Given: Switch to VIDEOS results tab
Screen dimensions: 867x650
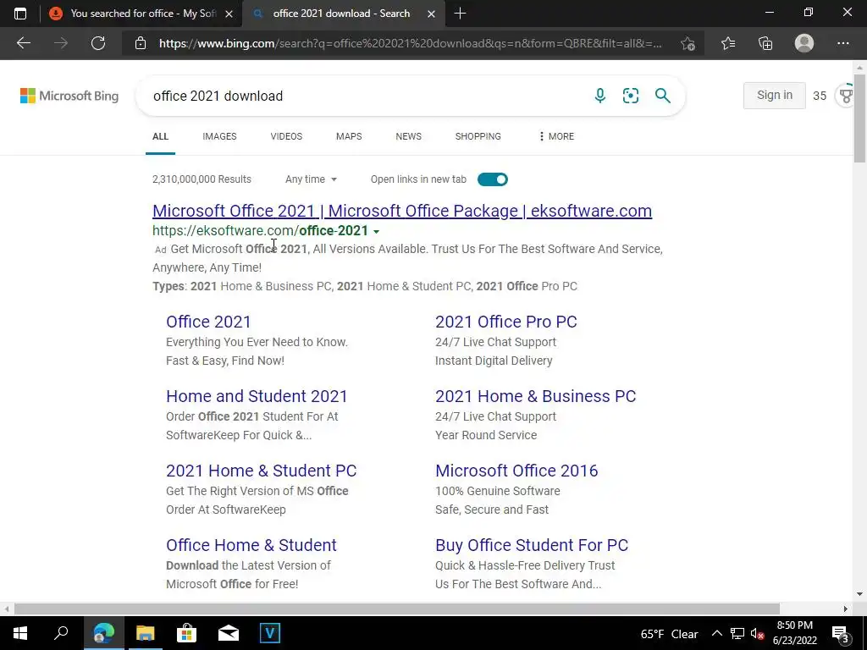Looking at the screenshot, I should point(286,136).
